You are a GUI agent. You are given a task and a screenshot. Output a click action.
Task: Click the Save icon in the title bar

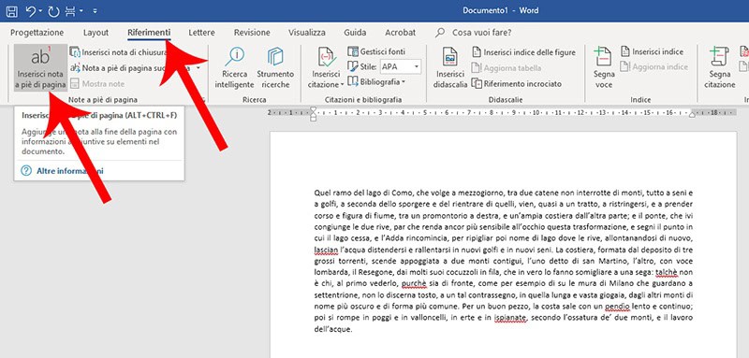tap(12, 10)
